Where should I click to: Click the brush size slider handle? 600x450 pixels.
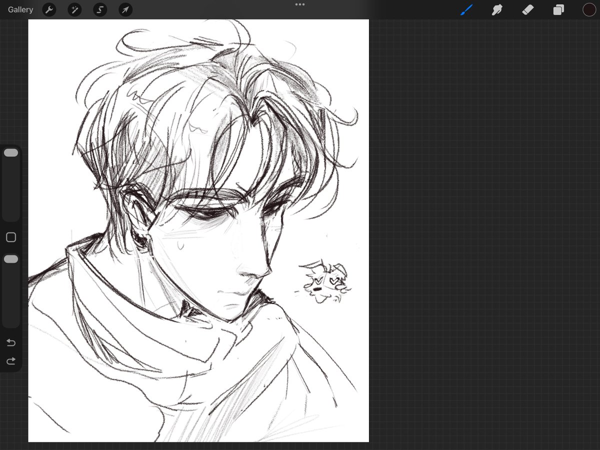[11, 153]
